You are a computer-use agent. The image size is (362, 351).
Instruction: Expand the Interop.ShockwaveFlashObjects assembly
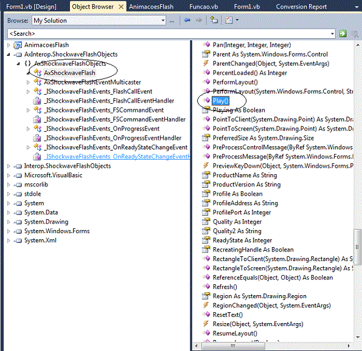coord(9,166)
